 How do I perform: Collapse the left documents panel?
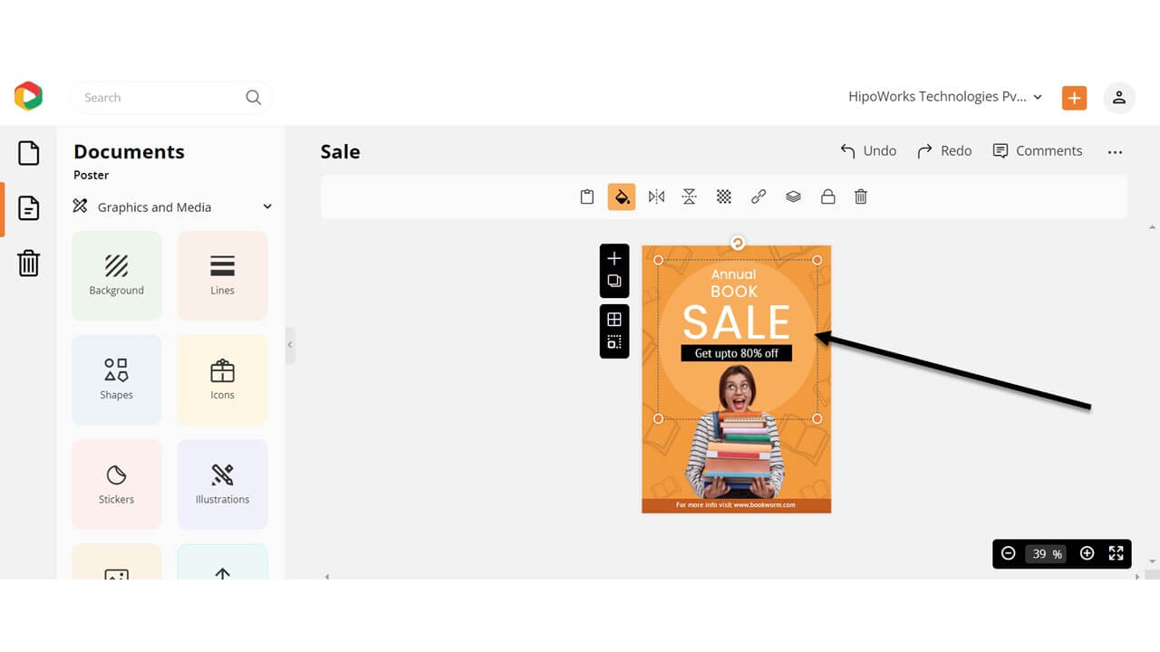pyautogui.click(x=289, y=345)
